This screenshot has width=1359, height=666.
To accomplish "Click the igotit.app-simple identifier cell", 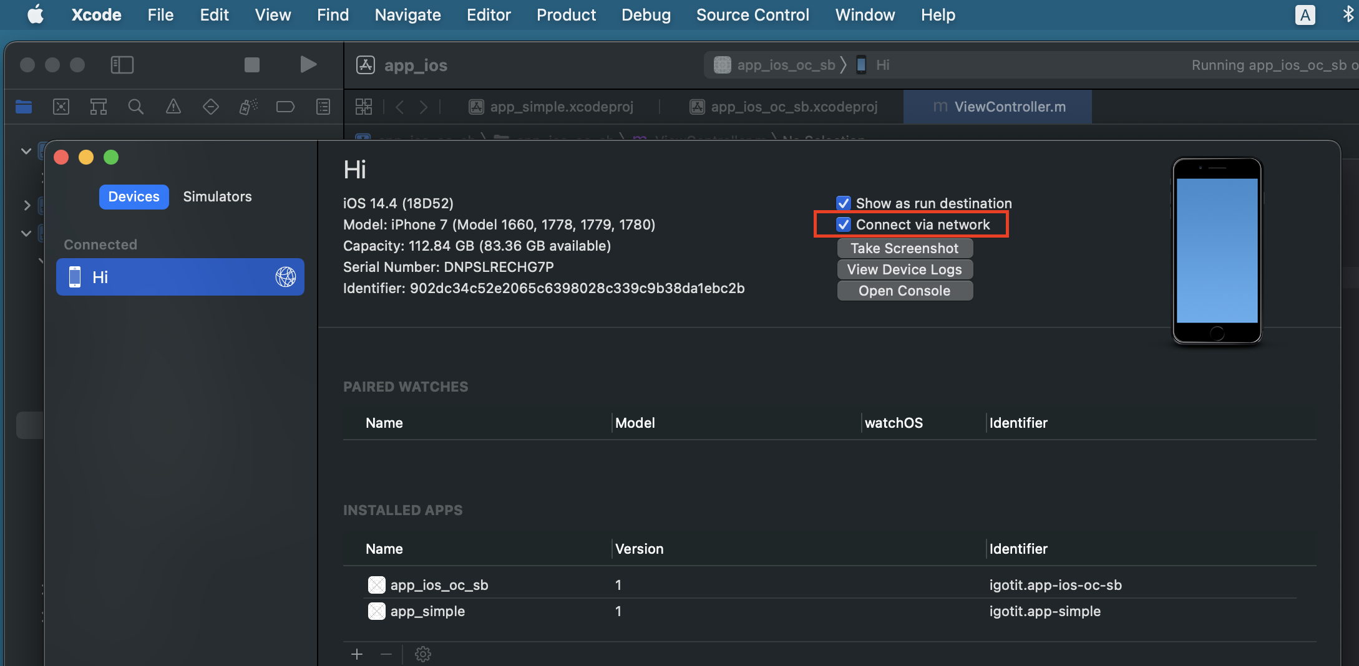I will (x=1045, y=611).
